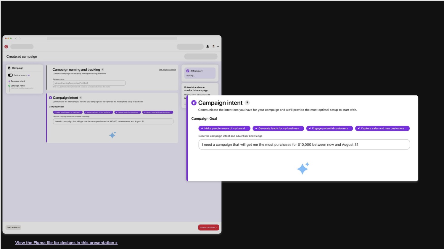The image size is (444, 249).
Task: Click the user profile avatar icon
Action: coord(213,47)
